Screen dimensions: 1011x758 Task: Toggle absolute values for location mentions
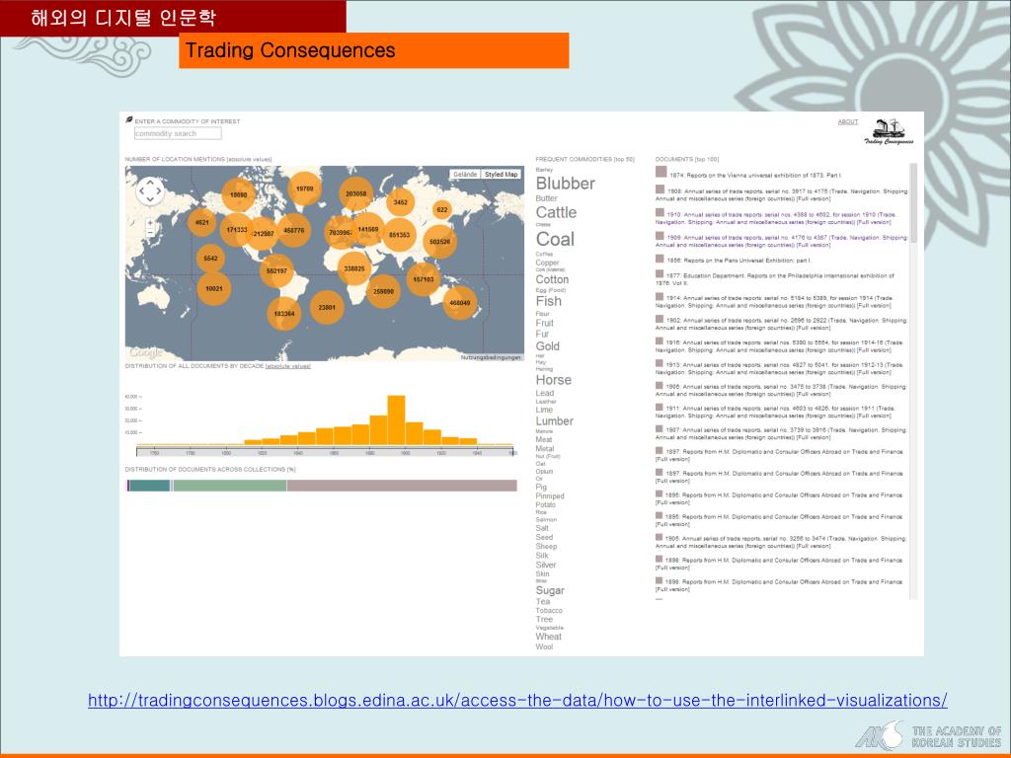click(x=249, y=159)
